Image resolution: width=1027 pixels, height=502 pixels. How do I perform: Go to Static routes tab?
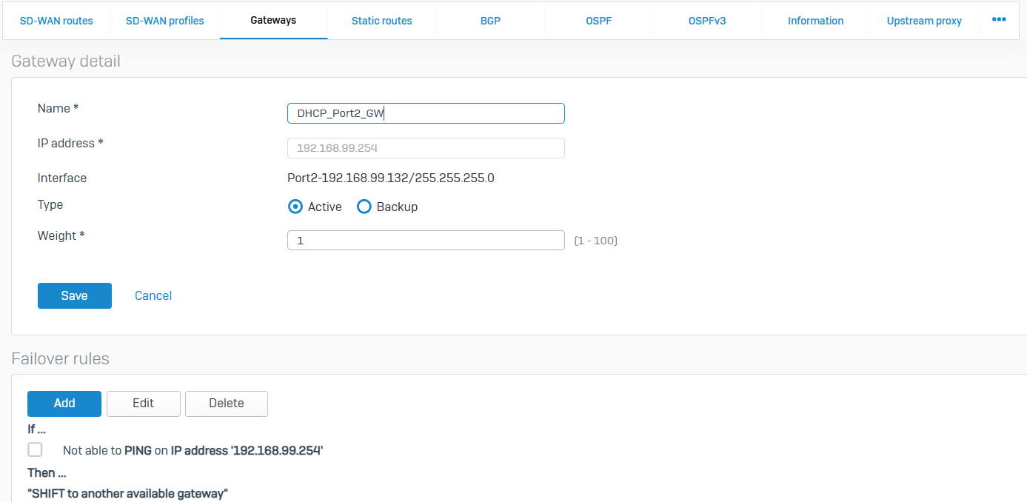[381, 21]
